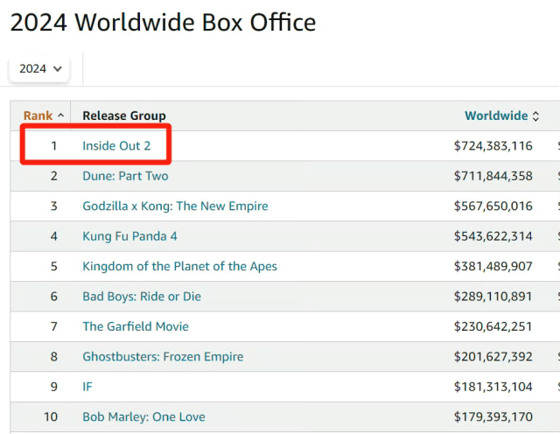Click the $567,650,016 gross value
Image resolution: width=560 pixels, height=434 pixels.
click(493, 206)
